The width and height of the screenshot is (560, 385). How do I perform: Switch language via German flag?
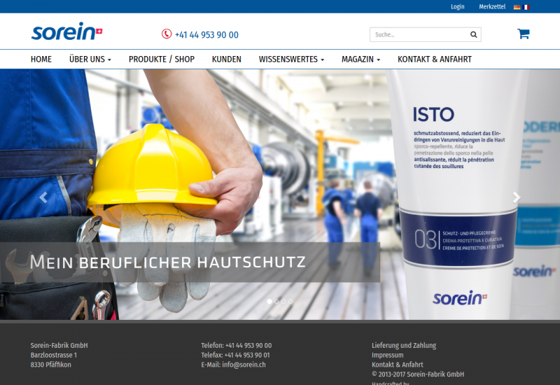click(x=517, y=7)
